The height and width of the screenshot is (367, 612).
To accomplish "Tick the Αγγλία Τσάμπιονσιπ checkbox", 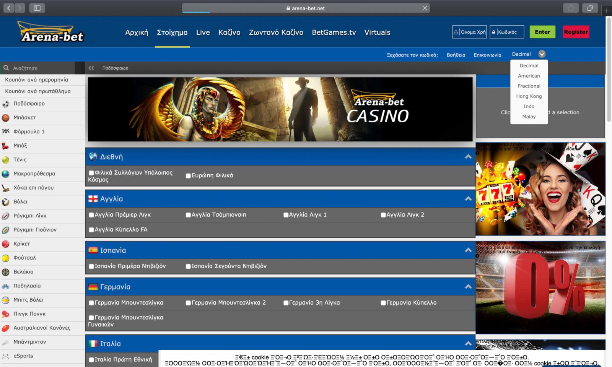I will pyautogui.click(x=188, y=215).
